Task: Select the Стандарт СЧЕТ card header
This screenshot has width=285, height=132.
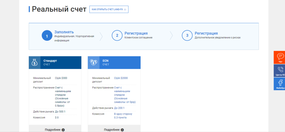Action: (55, 62)
